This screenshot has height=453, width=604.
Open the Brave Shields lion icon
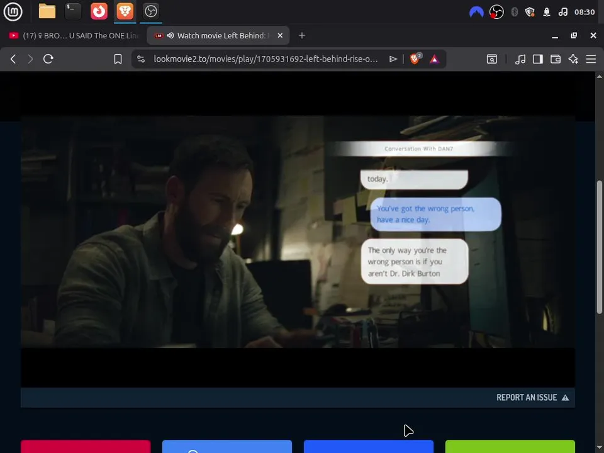coord(415,59)
